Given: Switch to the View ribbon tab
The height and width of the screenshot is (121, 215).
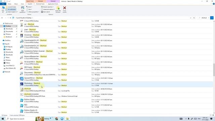Looking at the screenshot, I should (23, 4).
